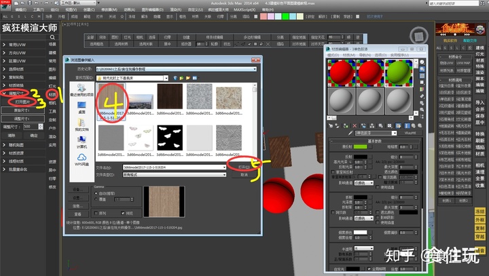Click the 打开(O) button in file dialog
The image size is (489, 276).
click(x=244, y=167)
